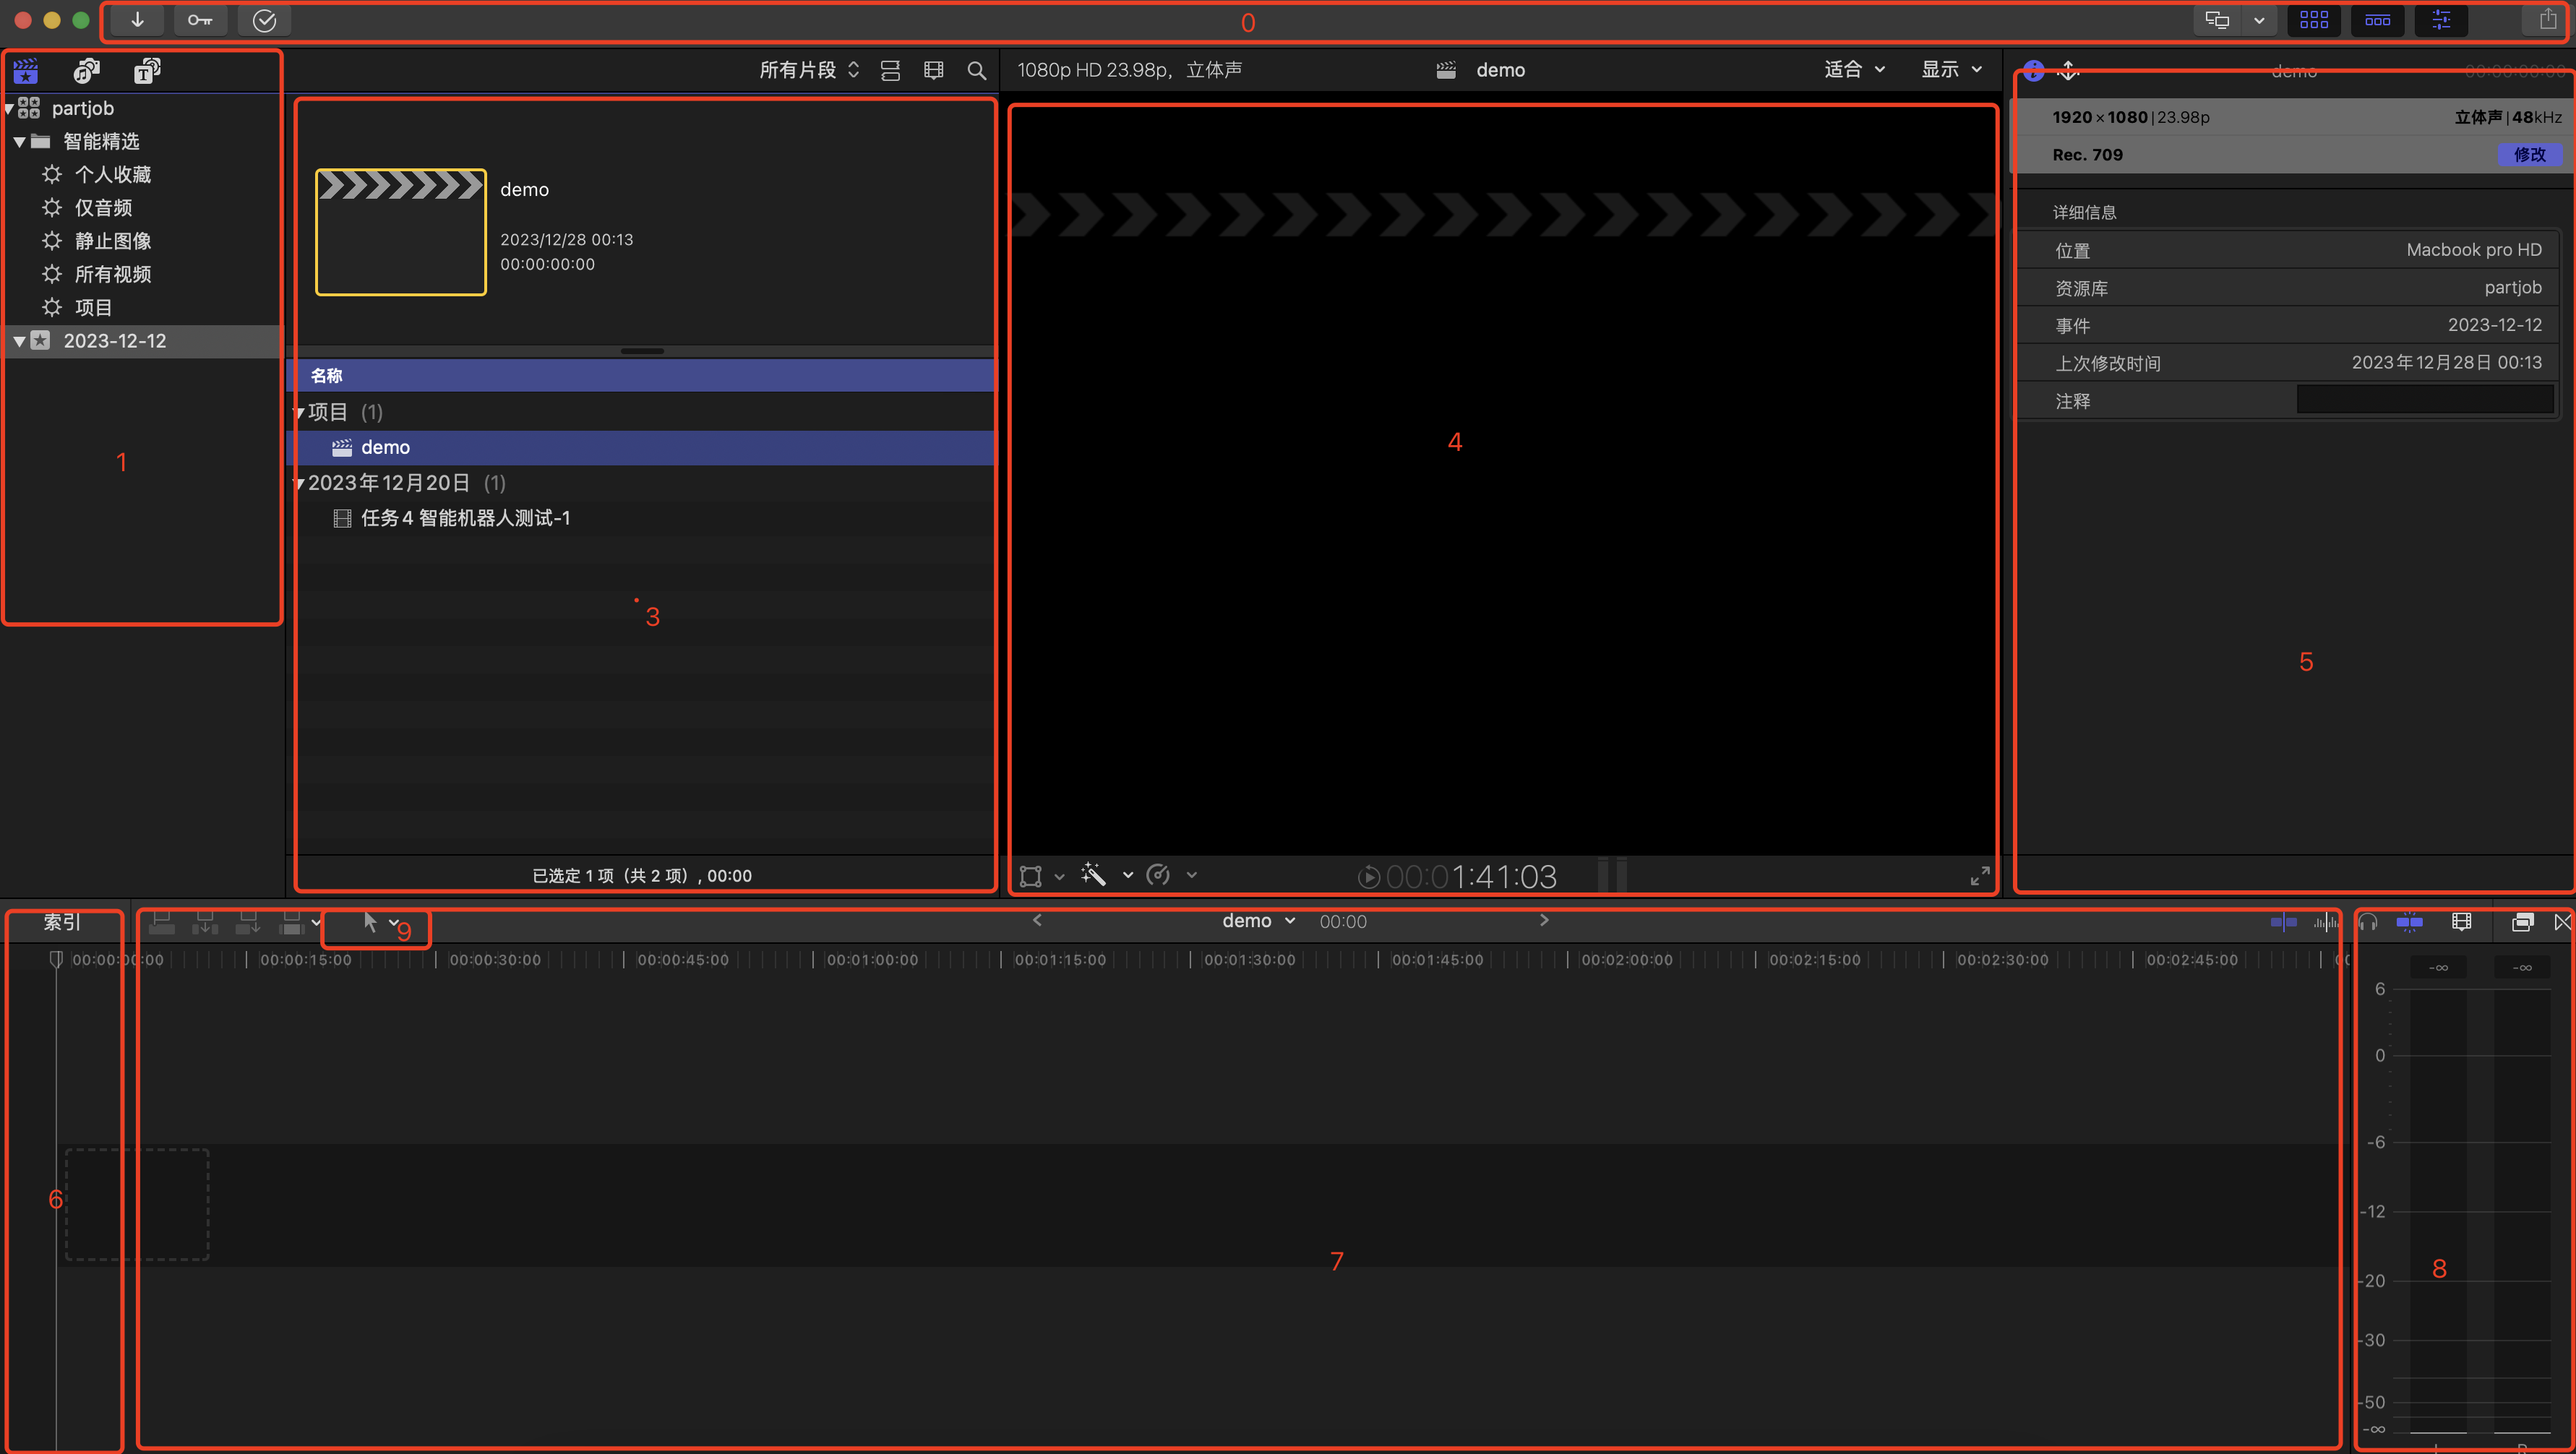The width and height of the screenshot is (2576, 1454).
Task: Open the keyword editor key icon
Action: (200, 20)
